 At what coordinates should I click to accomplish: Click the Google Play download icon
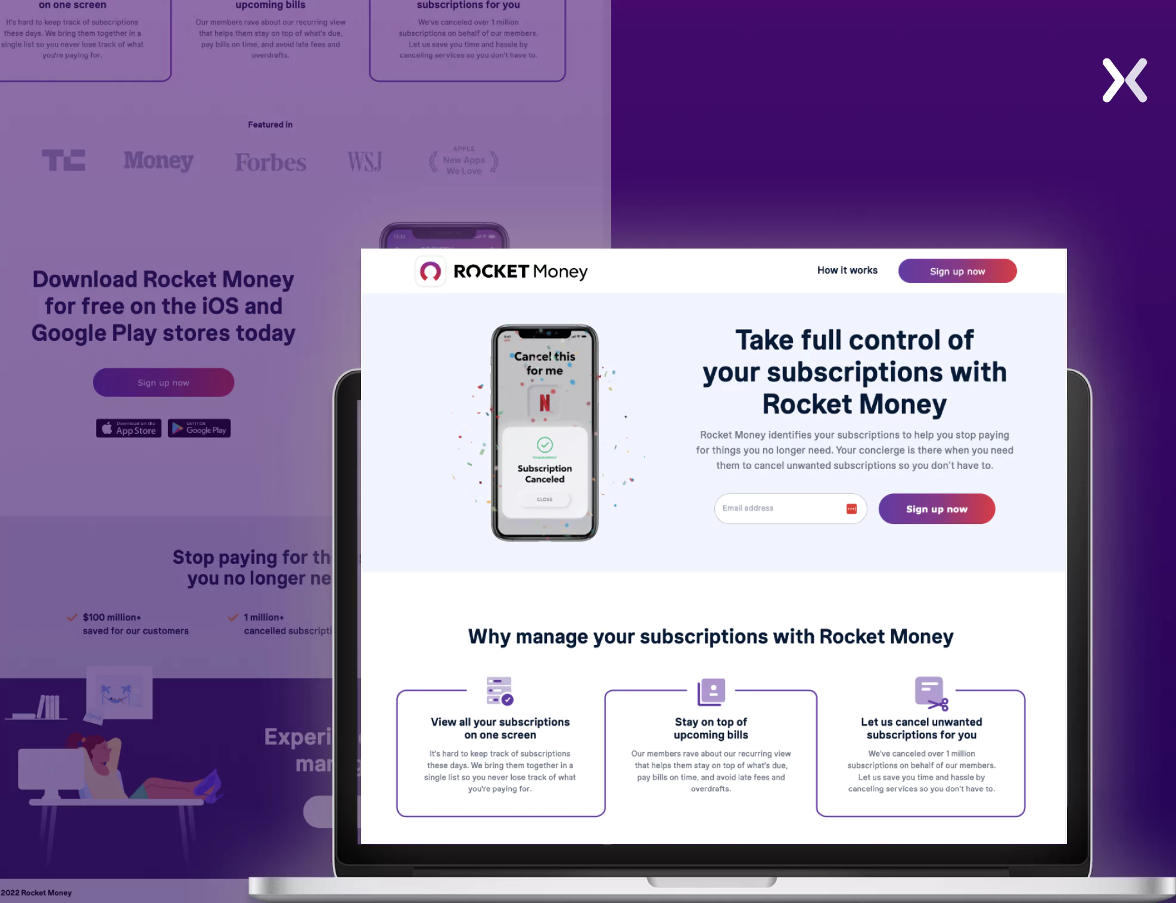click(197, 428)
